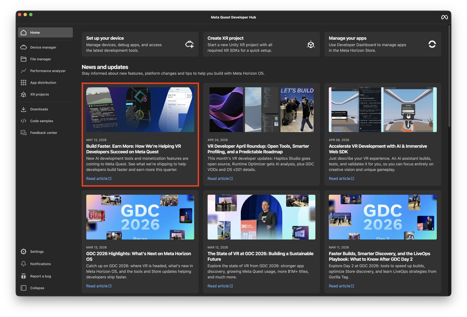
Task: Read article link for GDC 2026 Highlights
Action: pos(99,286)
